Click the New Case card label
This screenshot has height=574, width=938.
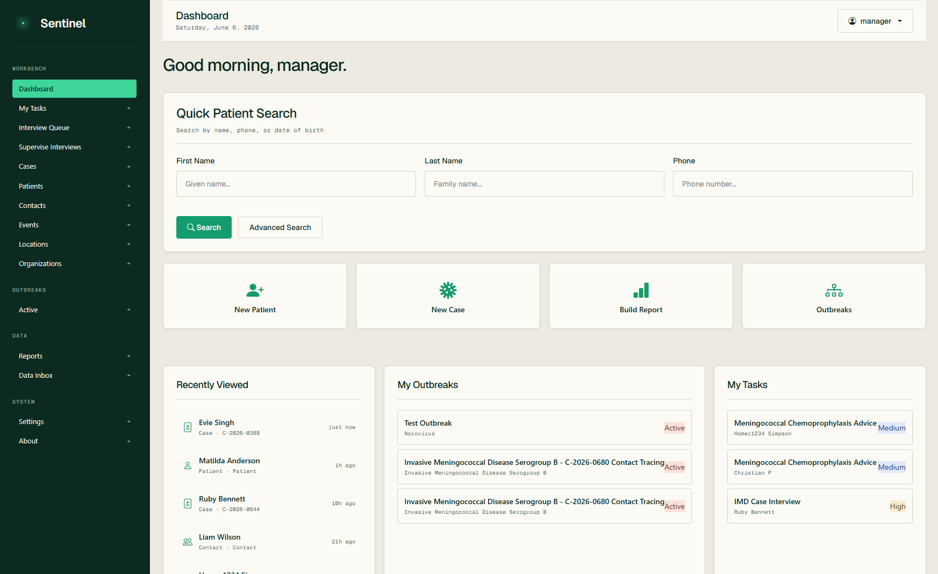point(448,310)
